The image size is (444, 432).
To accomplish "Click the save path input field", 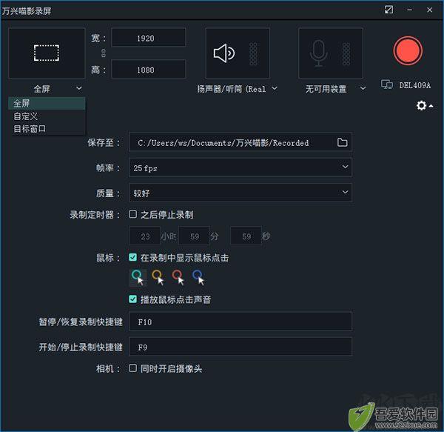I will point(240,142).
